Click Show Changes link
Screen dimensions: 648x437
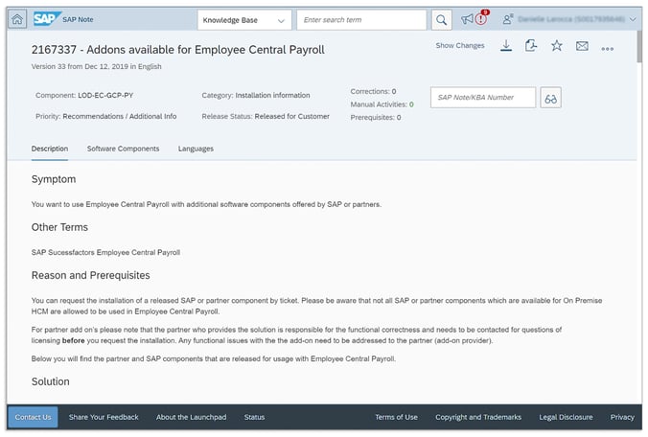click(x=459, y=45)
